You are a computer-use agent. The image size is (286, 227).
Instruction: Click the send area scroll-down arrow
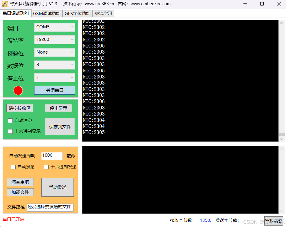pyautogui.click(x=282, y=211)
